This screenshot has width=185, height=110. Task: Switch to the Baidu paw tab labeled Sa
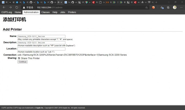[x=67, y=2]
